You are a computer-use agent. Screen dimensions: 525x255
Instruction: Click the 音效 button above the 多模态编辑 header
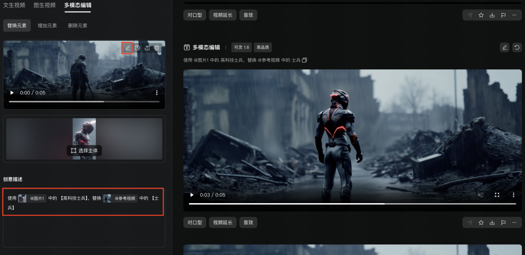tap(248, 15)
